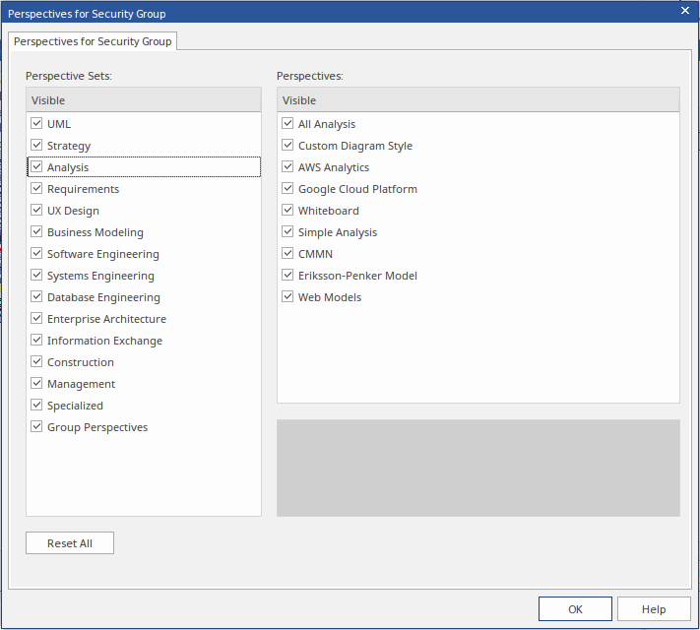This screenshot has width=700, height=630.
Task: Toggle the CMMN checkbox
Action: click(287, 254)
